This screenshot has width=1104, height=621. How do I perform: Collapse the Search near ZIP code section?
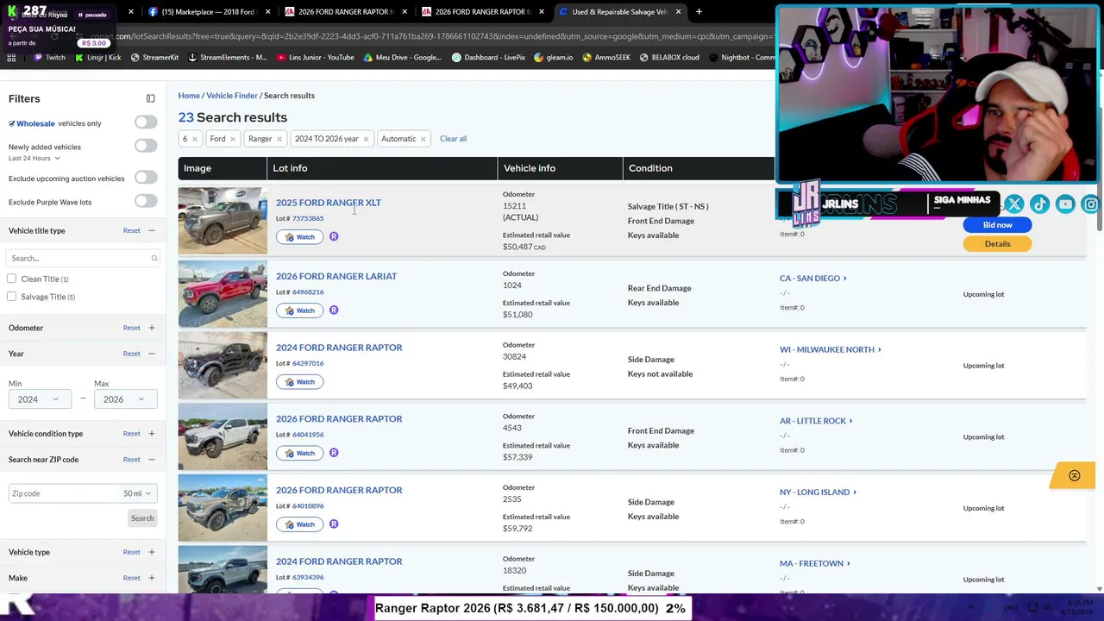coord(152,460)
